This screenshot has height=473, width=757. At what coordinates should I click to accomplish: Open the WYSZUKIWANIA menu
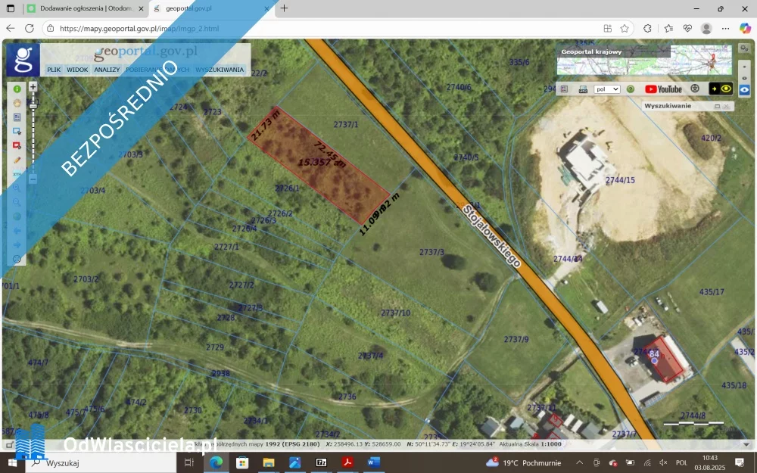(220, 70)
